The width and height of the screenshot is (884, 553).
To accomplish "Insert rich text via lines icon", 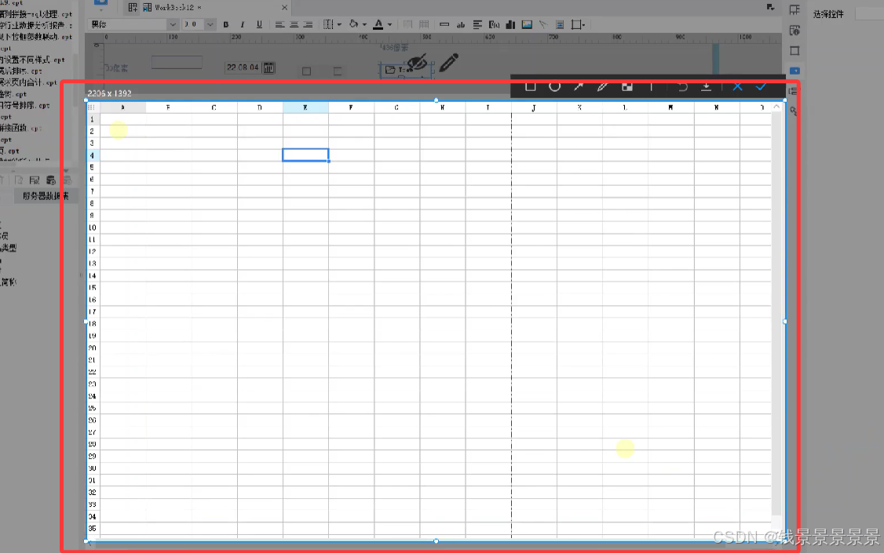I will (477, 24).
